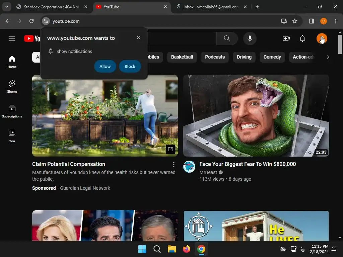Block YouTube notifications

pos(130,67)
